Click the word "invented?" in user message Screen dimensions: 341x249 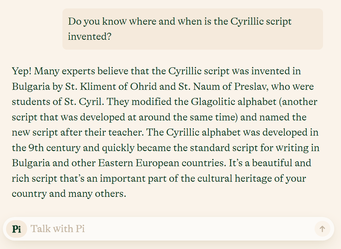click(x=90, y=36)
